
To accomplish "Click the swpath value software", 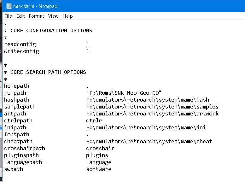I will click(x=99, y=169).
